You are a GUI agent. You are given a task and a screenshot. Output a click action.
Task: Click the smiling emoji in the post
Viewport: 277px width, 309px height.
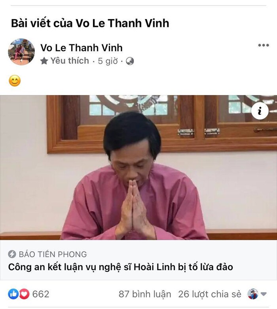(x=15, y=81)
